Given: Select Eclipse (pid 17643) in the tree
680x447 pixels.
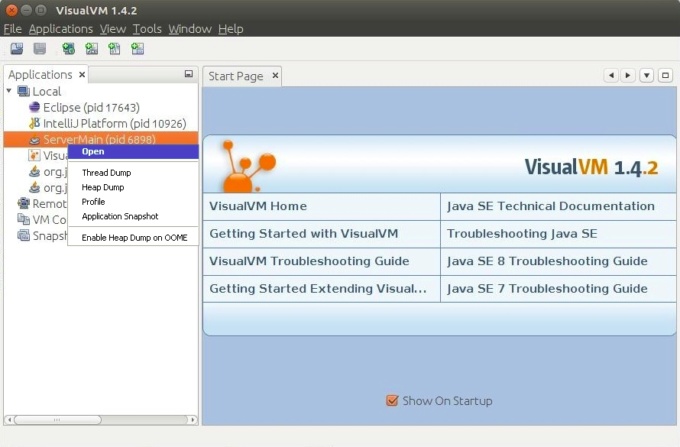Looking at the screenshot, I should click(92, 108).
